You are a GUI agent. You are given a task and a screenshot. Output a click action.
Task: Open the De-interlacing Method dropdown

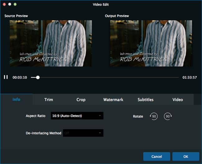coord(83,133)
